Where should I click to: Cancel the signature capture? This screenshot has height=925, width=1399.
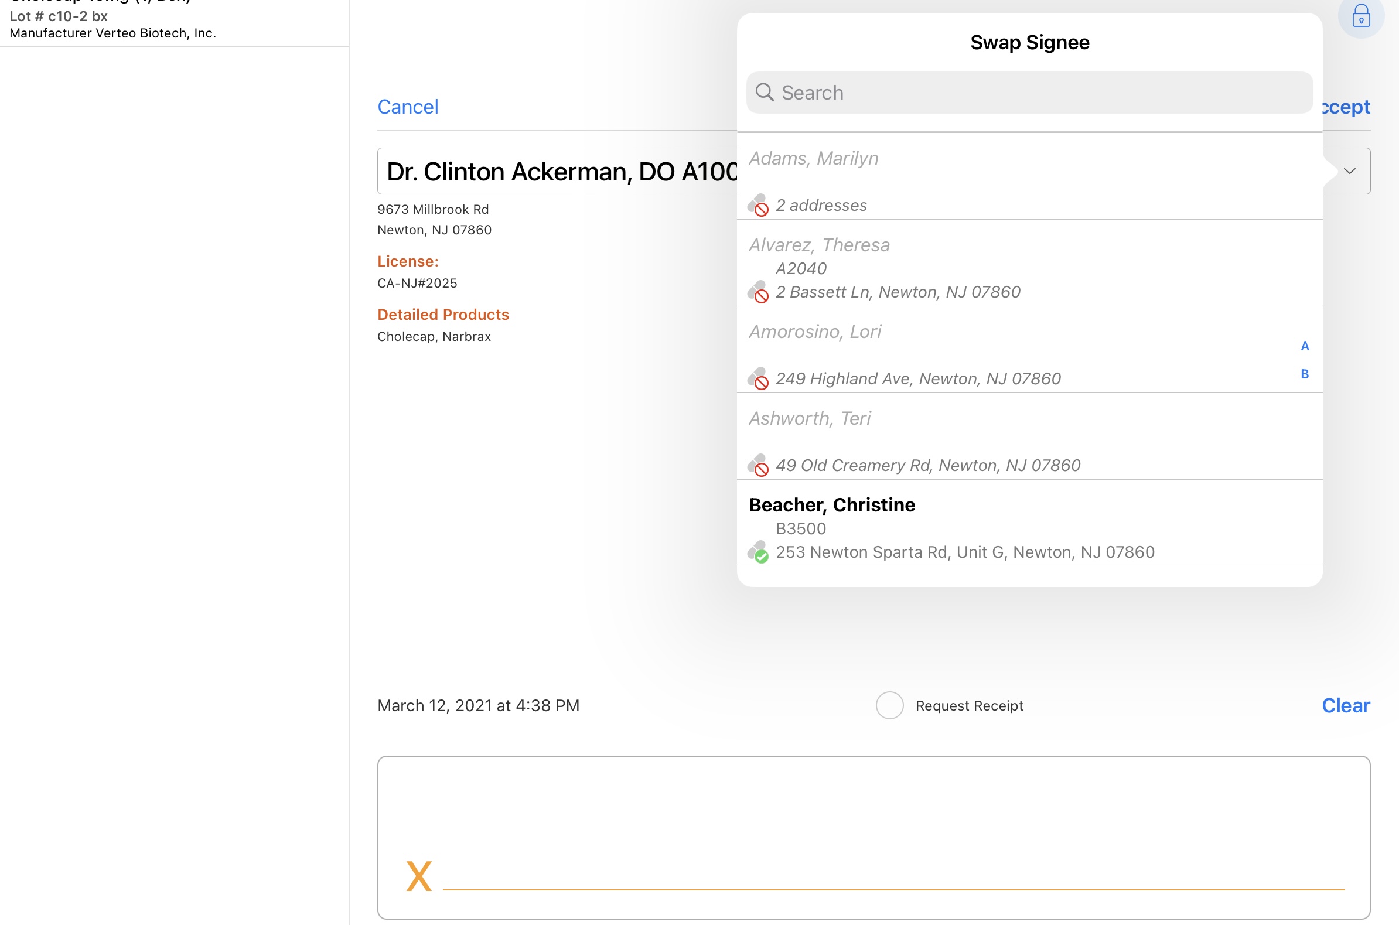pyautogui.click(x=408, y=107)
